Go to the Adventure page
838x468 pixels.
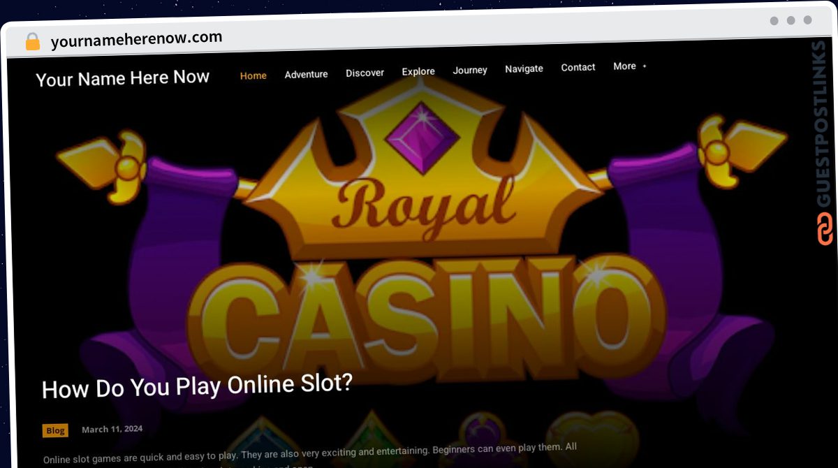(306, 74)
